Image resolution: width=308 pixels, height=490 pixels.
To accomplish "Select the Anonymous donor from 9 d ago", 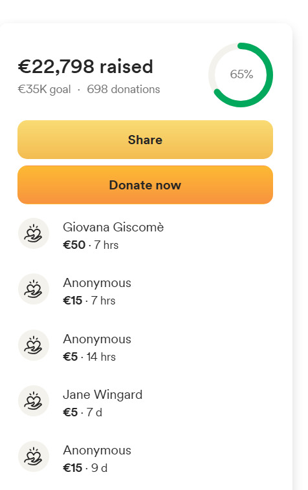I will point(97,451).
